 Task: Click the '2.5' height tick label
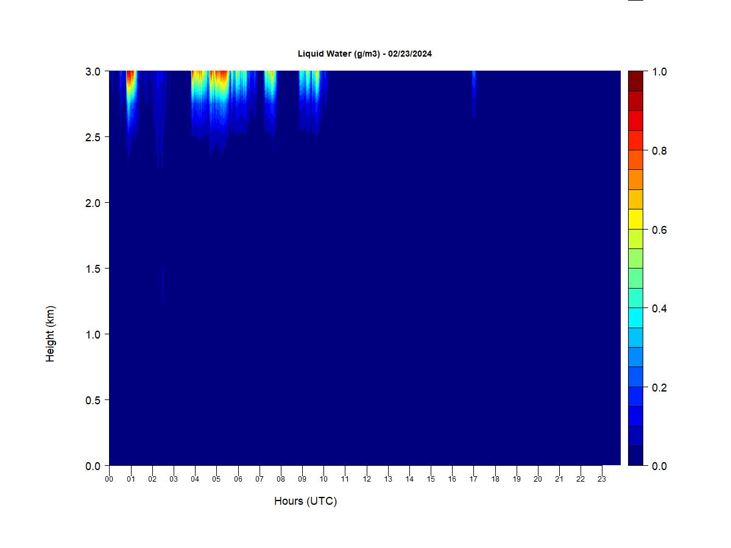tap(93, 137)
